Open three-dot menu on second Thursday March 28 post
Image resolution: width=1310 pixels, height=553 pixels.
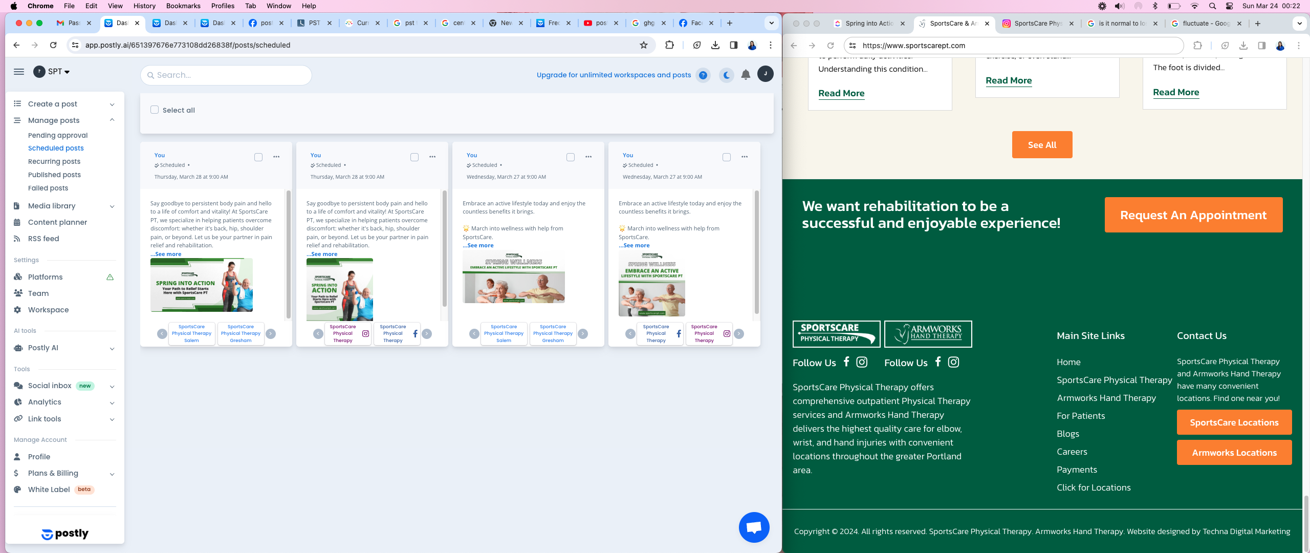[432, 157]
